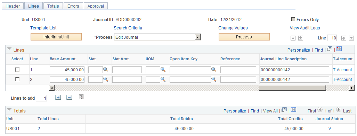Image resolution: width=357 pixels, height=136 pixels.
Task: Click the minus icon to delete lines
Action: [69, 97]
